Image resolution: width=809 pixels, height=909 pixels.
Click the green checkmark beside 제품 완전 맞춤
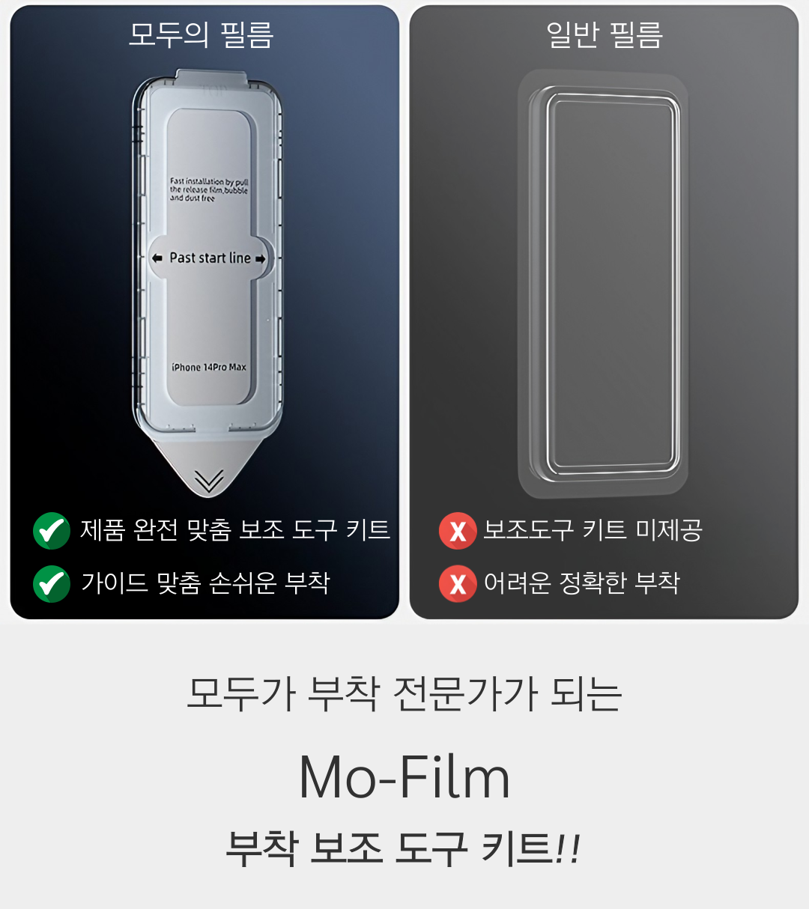tap(52, 531)
